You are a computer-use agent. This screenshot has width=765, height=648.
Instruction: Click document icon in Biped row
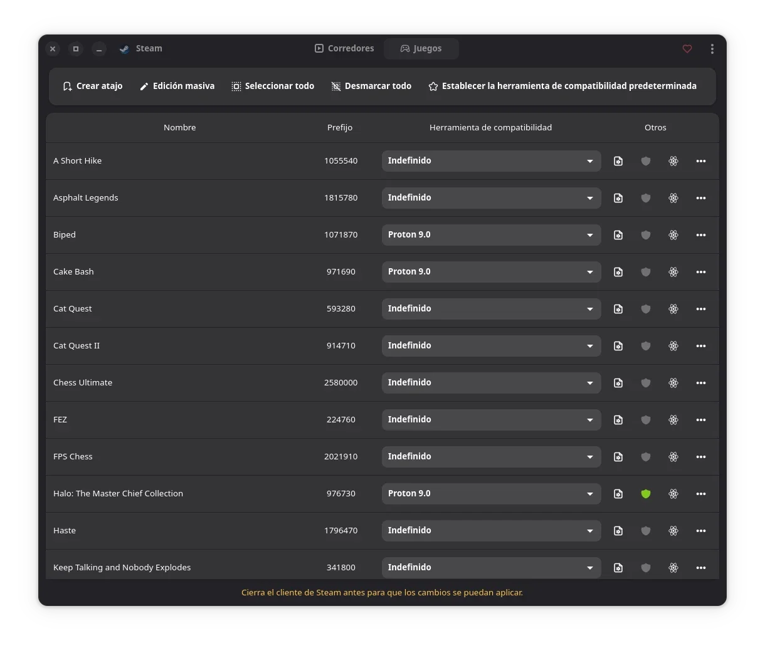pos(618,235)
